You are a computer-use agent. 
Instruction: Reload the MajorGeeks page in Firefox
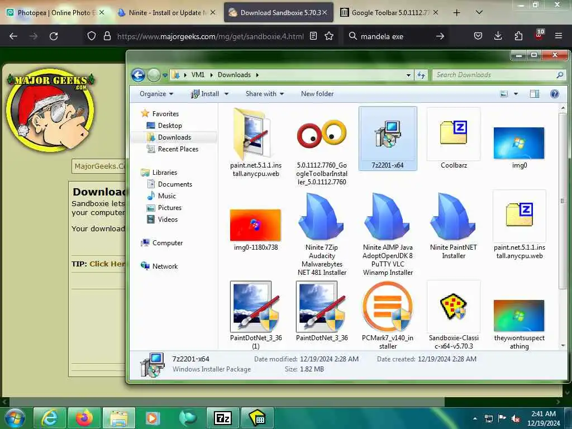click(x=54, y=36)
